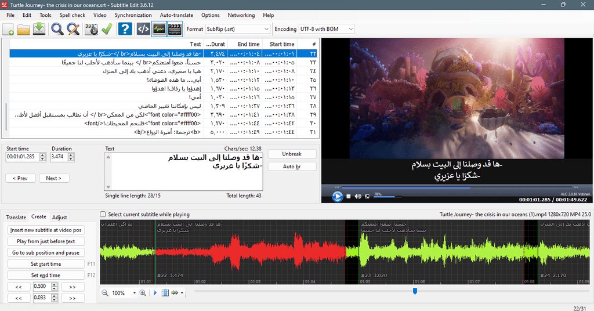This screenshot has height=311, width=594.
Task: Click the Unbreak button
Action: (x=292, y=154)
